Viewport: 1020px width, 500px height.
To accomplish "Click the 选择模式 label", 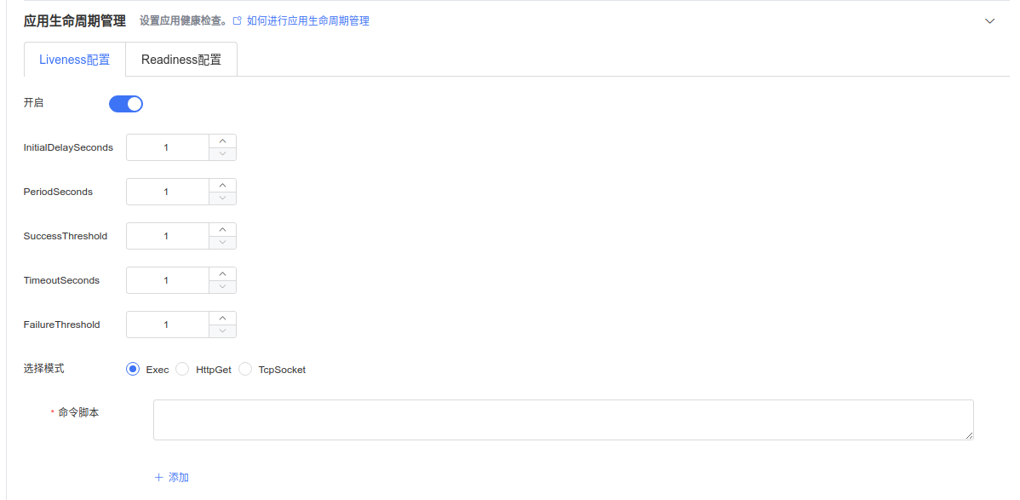I will [43, 369].
